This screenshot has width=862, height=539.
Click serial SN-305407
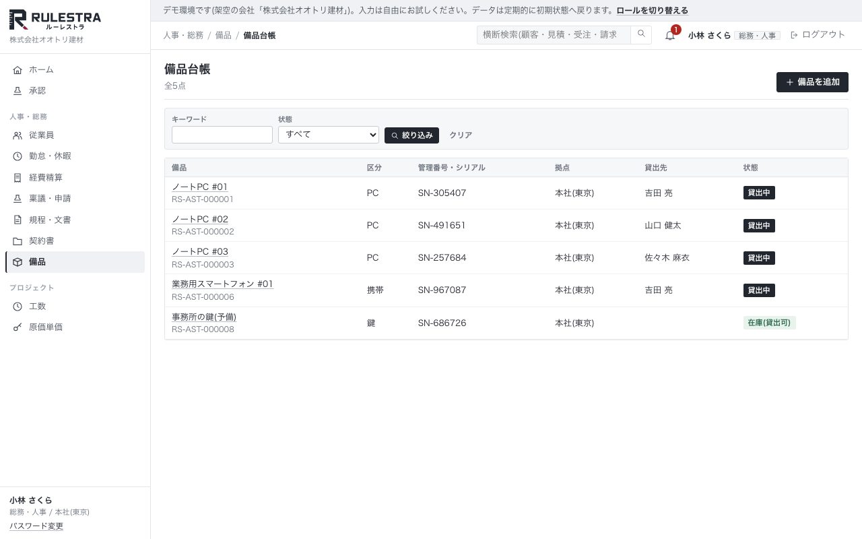point(442,193)
